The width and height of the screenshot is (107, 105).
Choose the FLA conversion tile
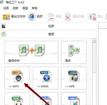[17, 99]
